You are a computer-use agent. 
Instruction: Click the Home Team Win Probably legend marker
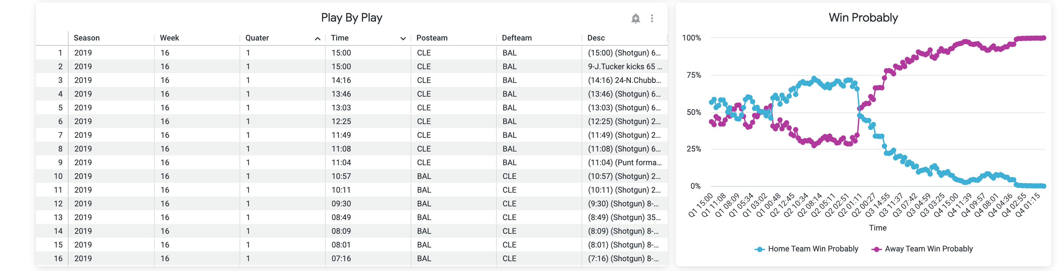[x=759, y=249]
